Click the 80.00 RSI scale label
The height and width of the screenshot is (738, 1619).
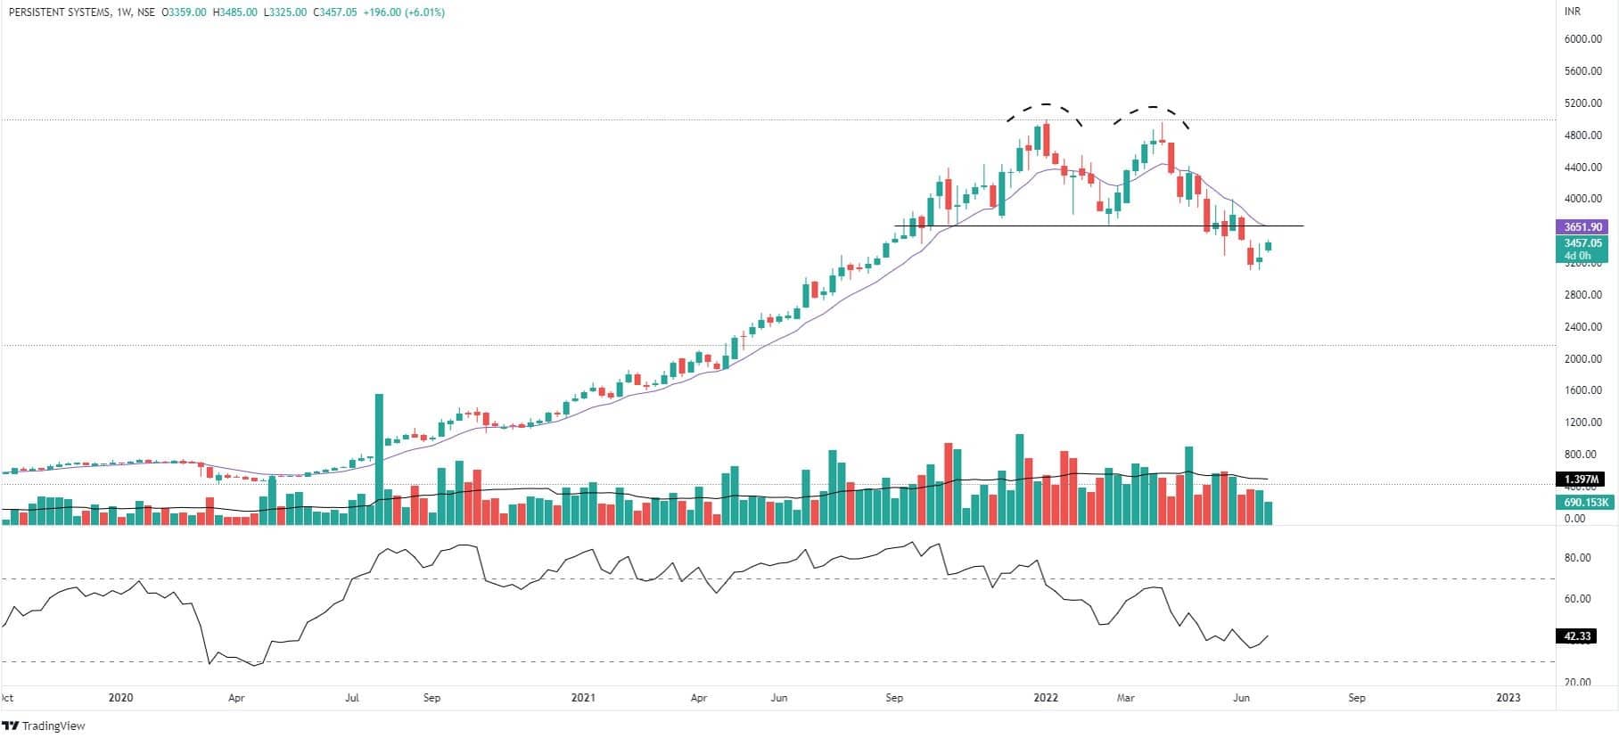tap(1577, 558)
